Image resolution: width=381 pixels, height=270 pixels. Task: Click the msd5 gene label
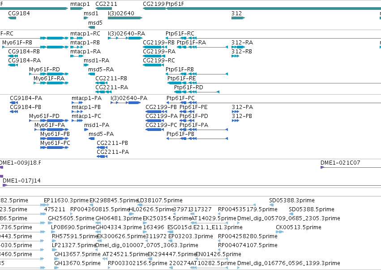click(x=95, y=23)
